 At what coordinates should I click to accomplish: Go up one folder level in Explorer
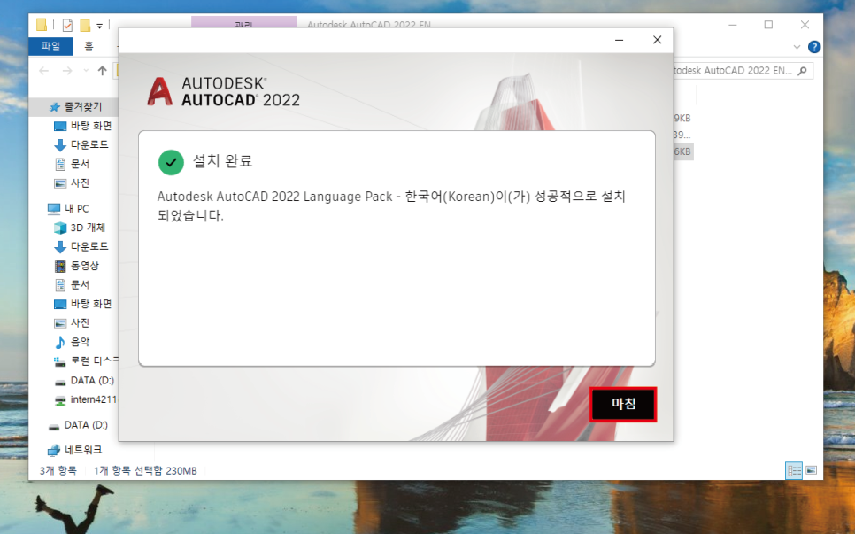[x=102, y=70]
